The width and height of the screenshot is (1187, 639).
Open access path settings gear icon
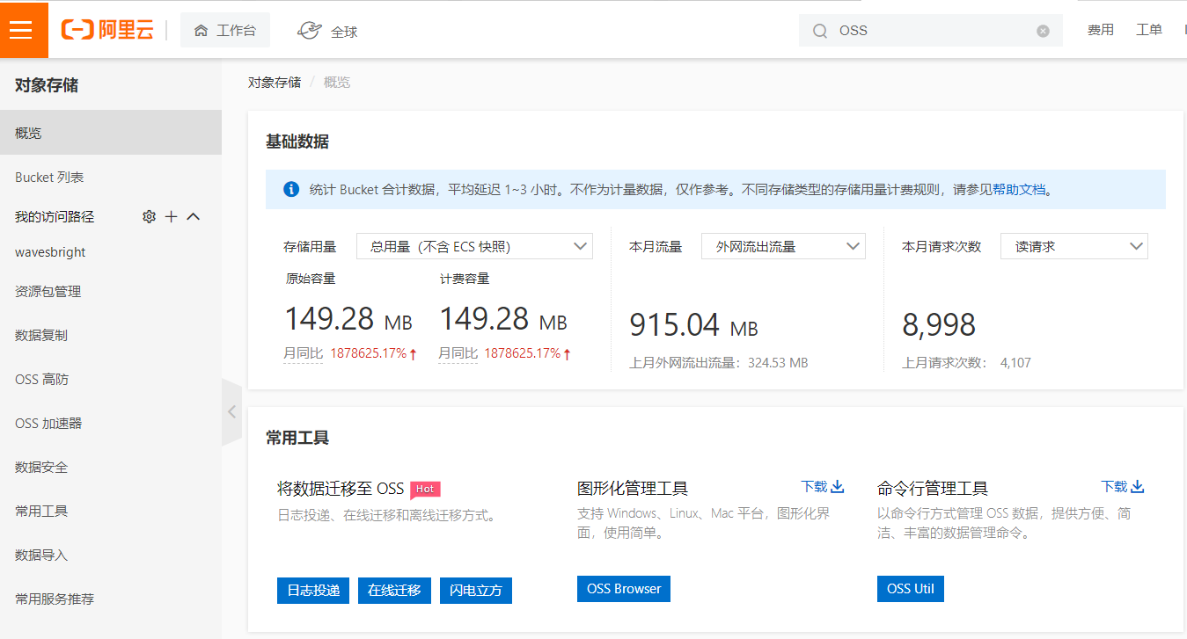[x=149, y=216]
